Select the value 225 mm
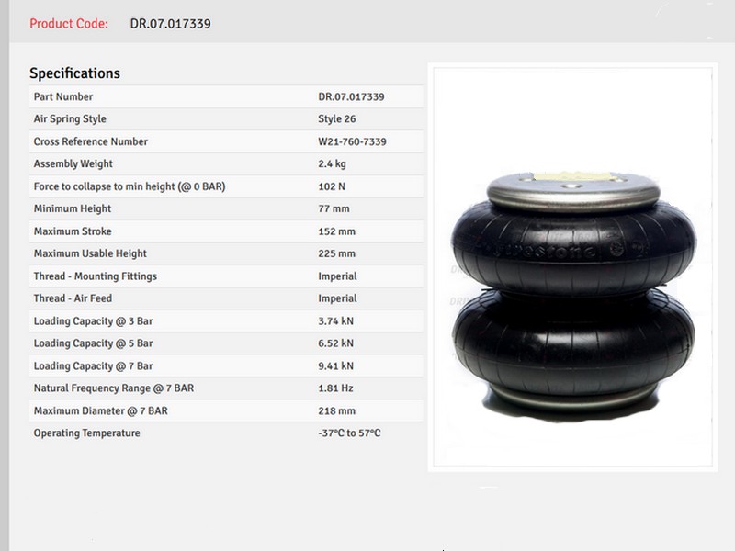Screen dimensions: 735x551 coord(337,253)
